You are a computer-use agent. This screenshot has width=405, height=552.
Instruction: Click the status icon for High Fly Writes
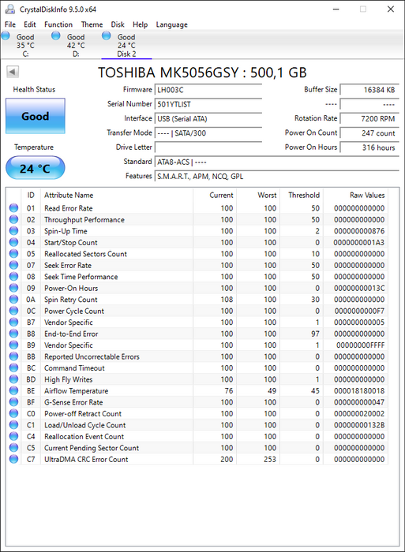pyautogui.click(x=13, y=379)
